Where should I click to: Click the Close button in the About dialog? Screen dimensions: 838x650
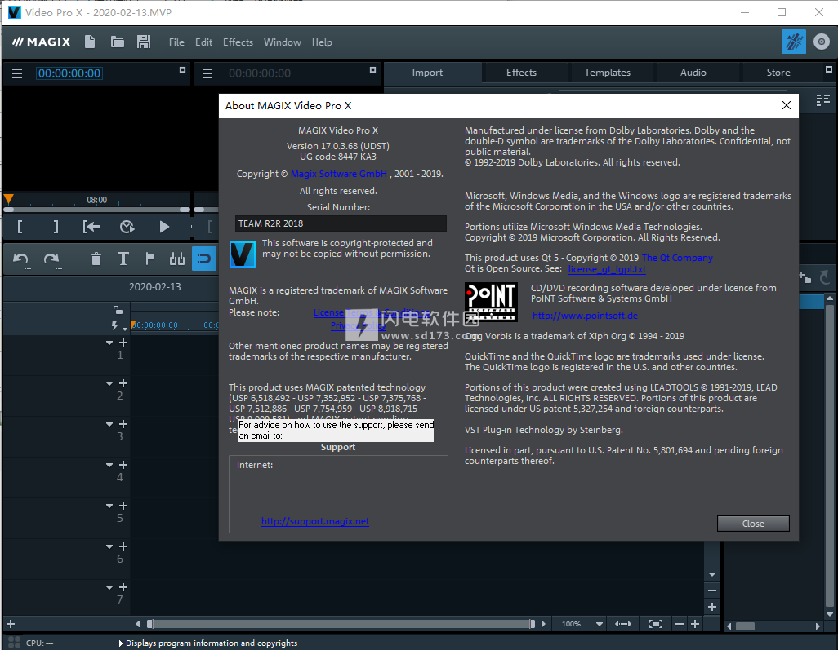pyautogui.click(x=753, y=524)
